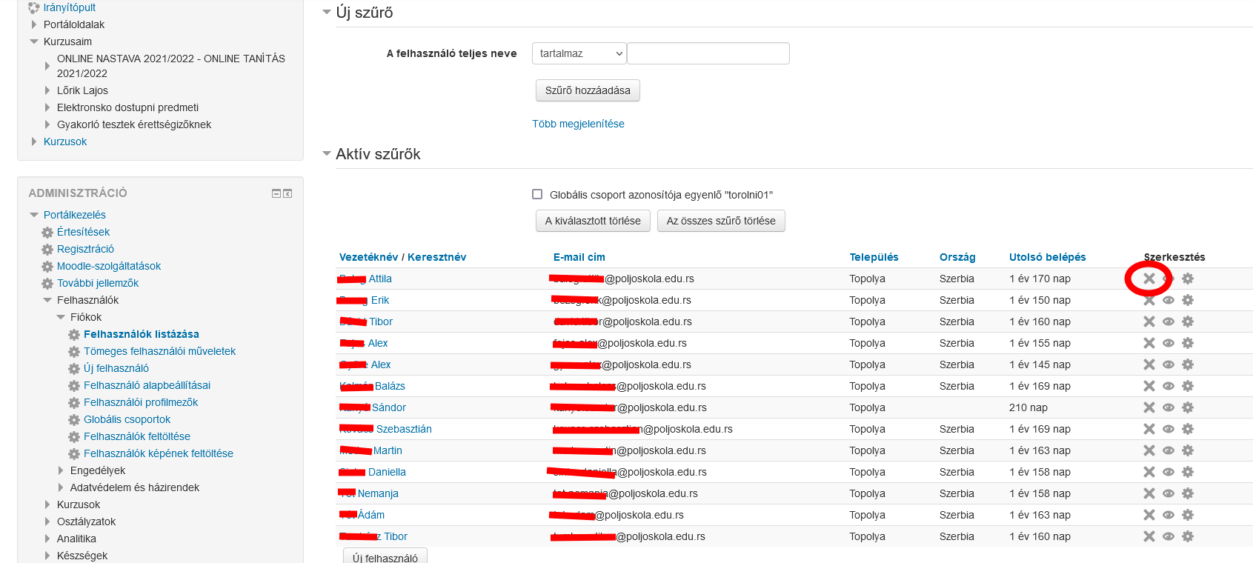Open the Szebasztián user profile link

(x=386, y=429)
